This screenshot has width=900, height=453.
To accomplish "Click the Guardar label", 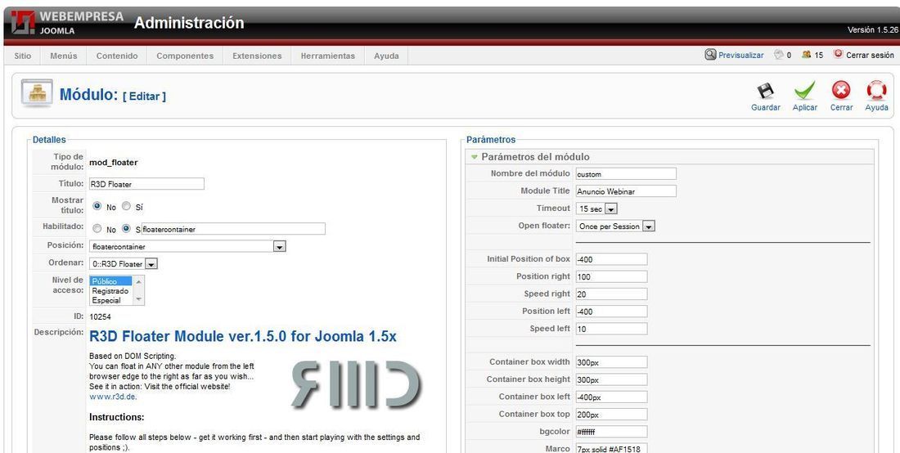I will click(x=766, y=107).
